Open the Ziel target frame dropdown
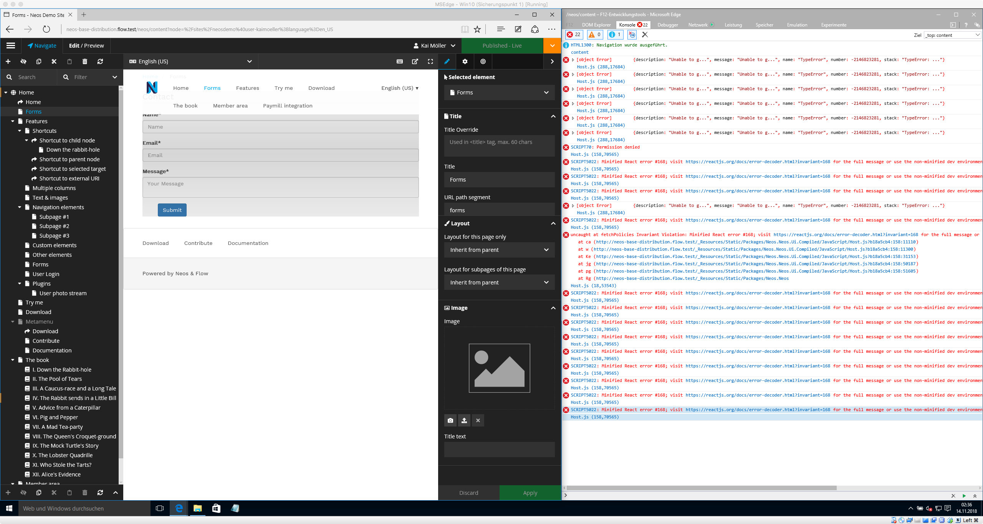Image resolution: width=983 pixels, height=524 pixels. pos(953,35)
